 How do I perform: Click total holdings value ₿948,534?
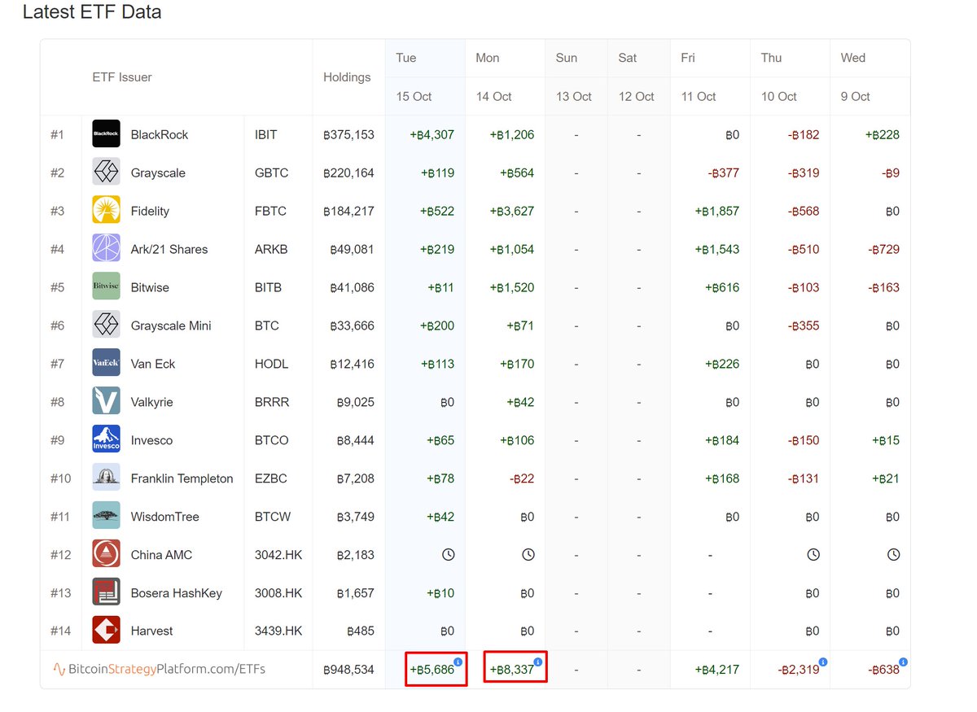tap(348, 670)
